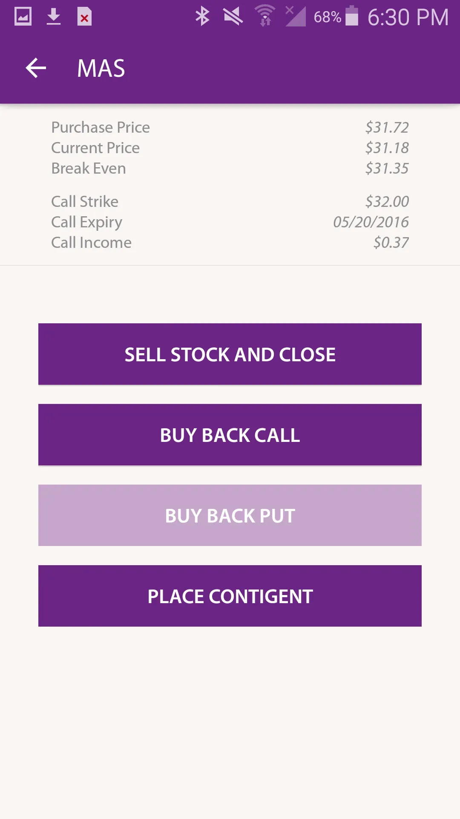Tap the battery status icon
Image resolution: width=460 pixels, height=819 pixels.
[352, 16]
